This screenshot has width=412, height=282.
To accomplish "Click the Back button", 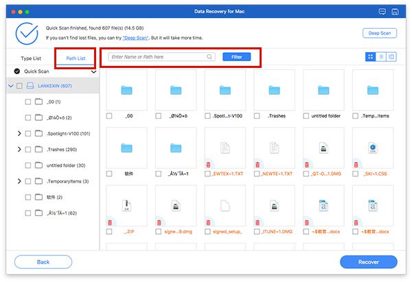I will (x=43, y=262).
